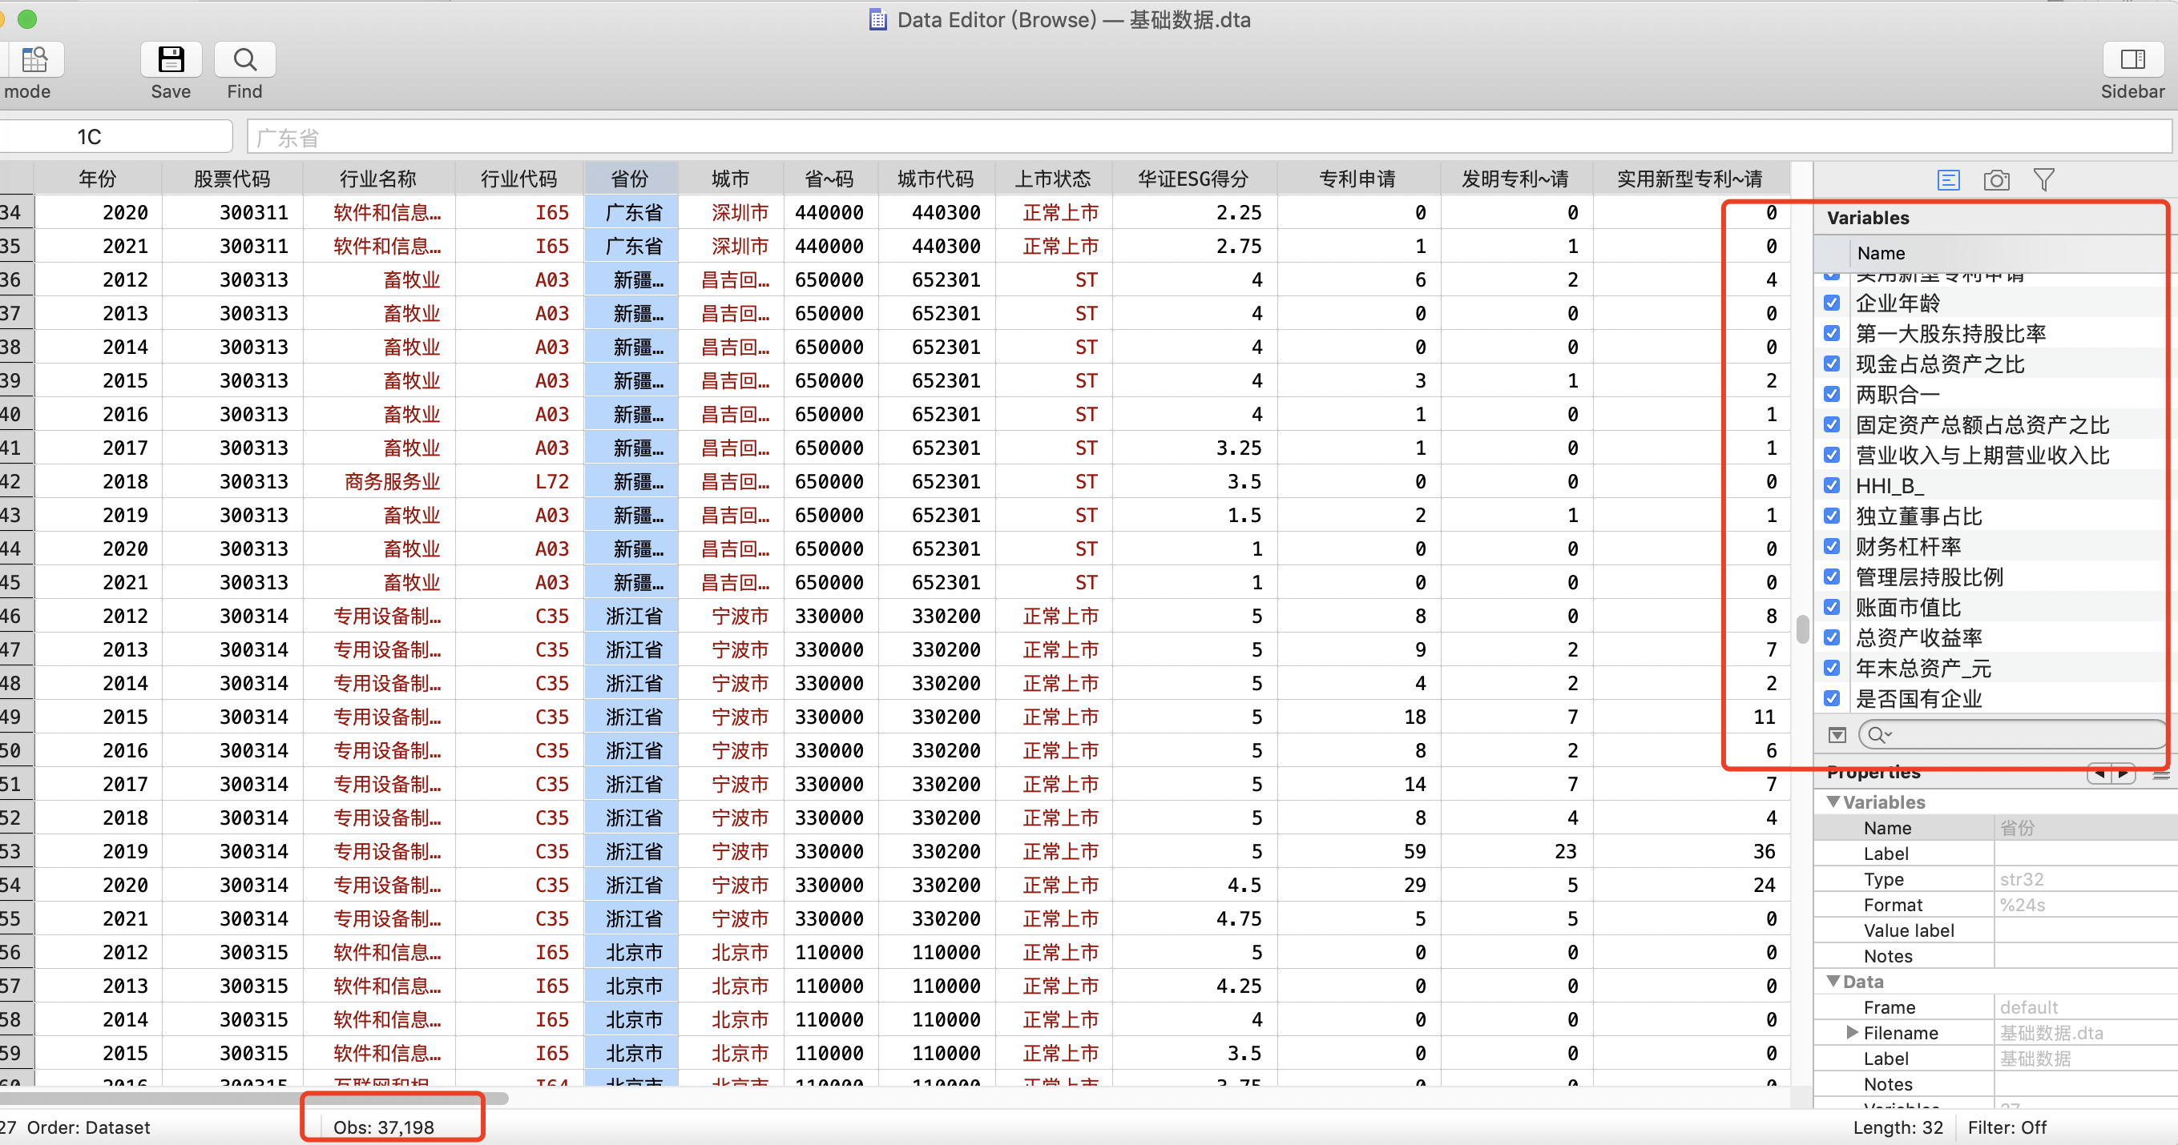This screenshot has width=2178, height=1145.
Task: Open the filter funnel icon
Action: (x=2043, y=180)
